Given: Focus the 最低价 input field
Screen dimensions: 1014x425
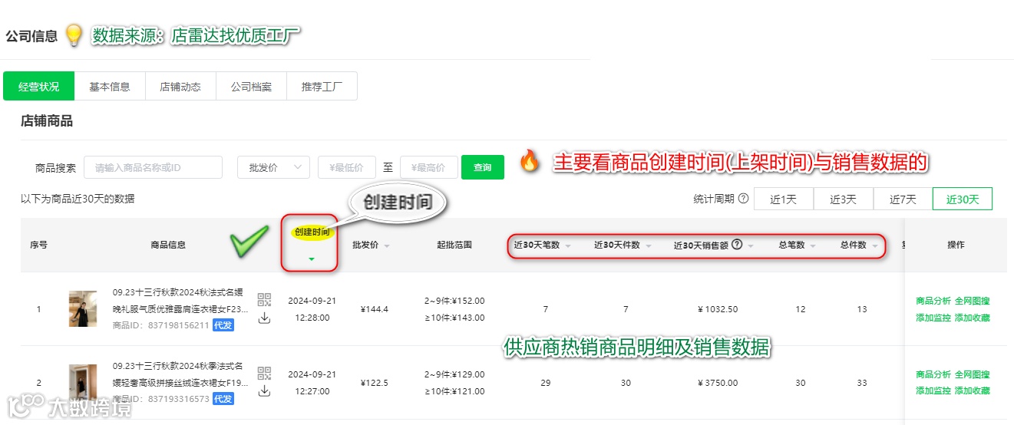Looking at the screenshot, I should coord(346,167).
